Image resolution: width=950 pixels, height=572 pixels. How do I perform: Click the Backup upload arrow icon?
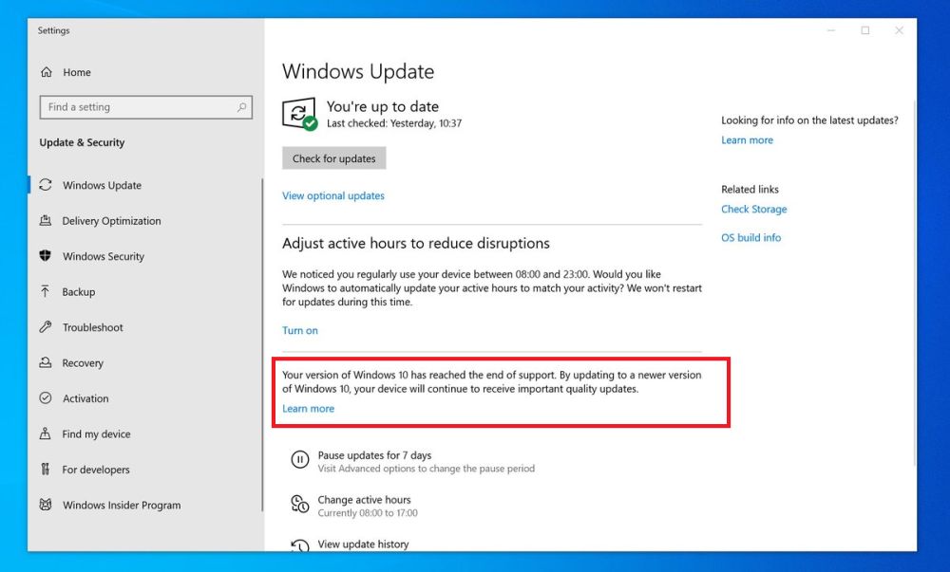click(46, 291)
